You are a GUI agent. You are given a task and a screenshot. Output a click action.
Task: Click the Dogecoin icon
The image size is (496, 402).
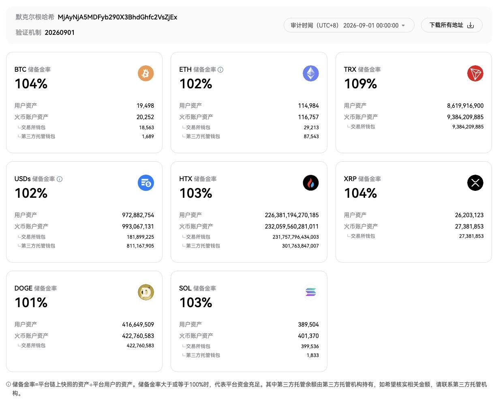(x=146, y=292)
